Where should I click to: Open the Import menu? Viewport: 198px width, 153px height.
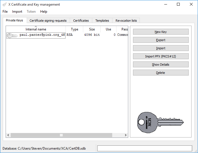click(17, 12)
